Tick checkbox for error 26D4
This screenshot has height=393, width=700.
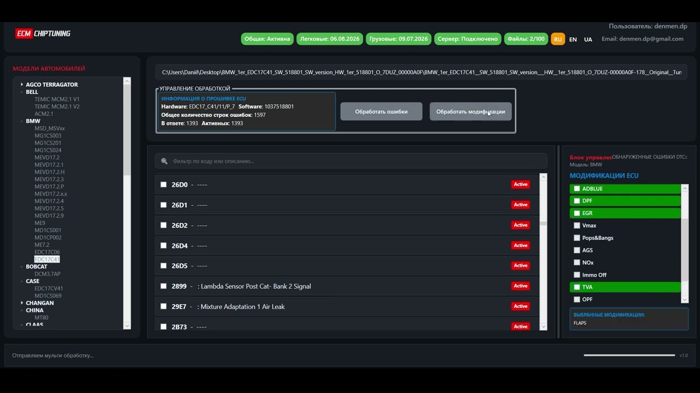164,246
